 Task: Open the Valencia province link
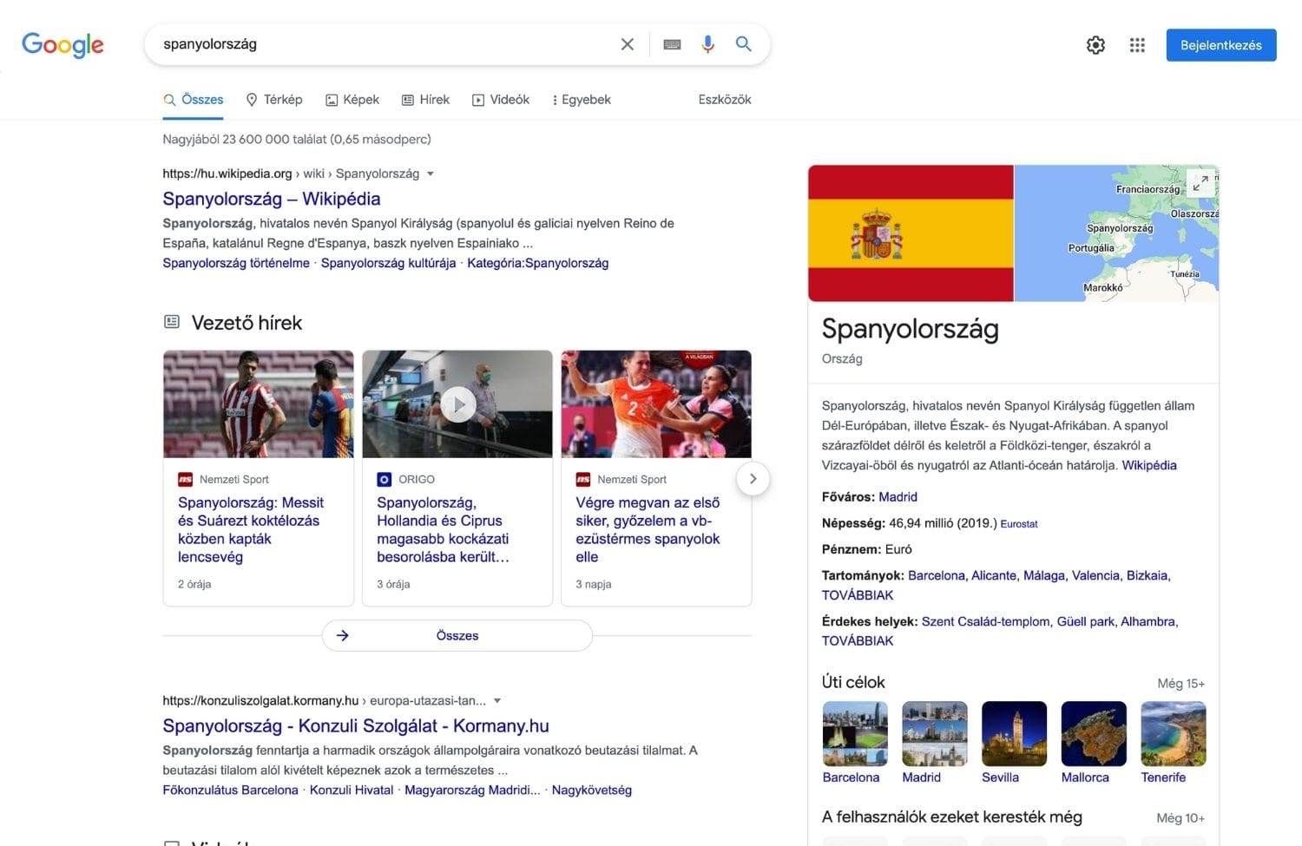pos(1095,575)
